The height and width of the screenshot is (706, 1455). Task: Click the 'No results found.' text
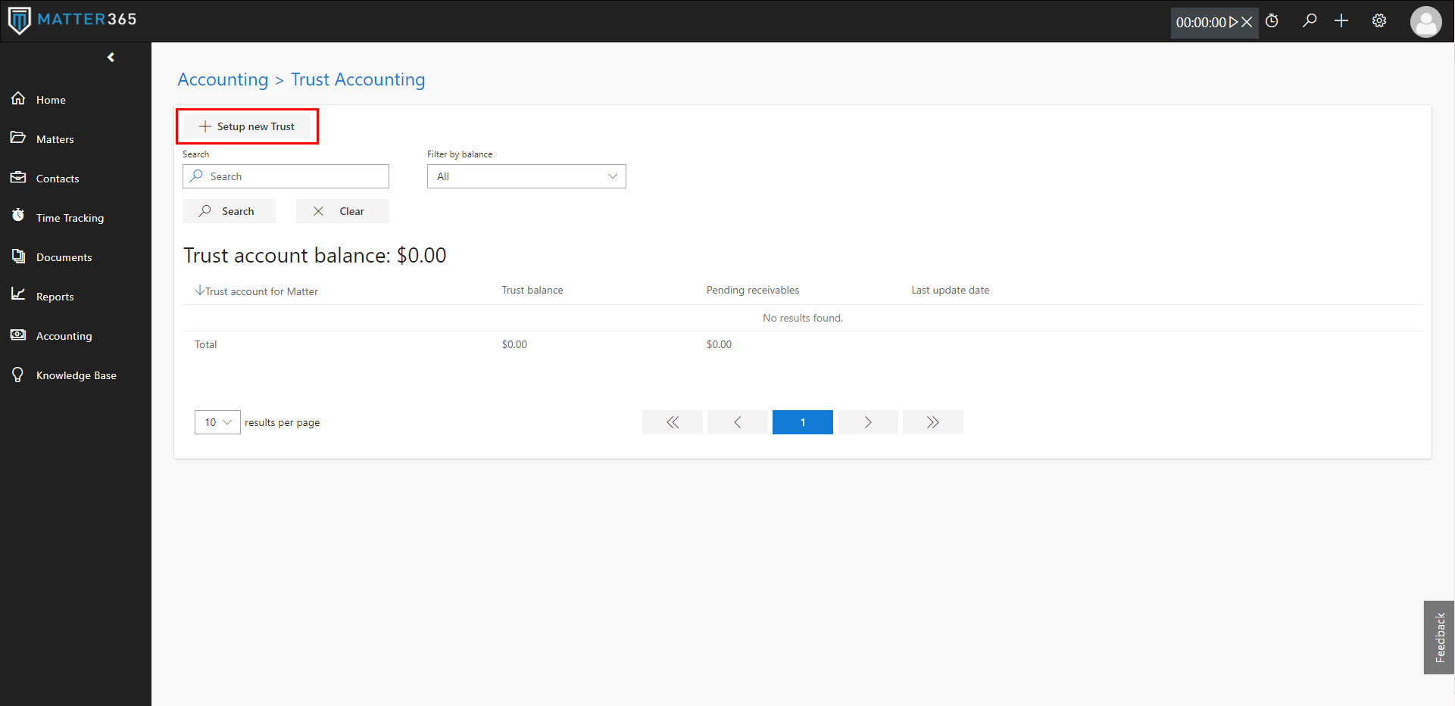[803, 318]
